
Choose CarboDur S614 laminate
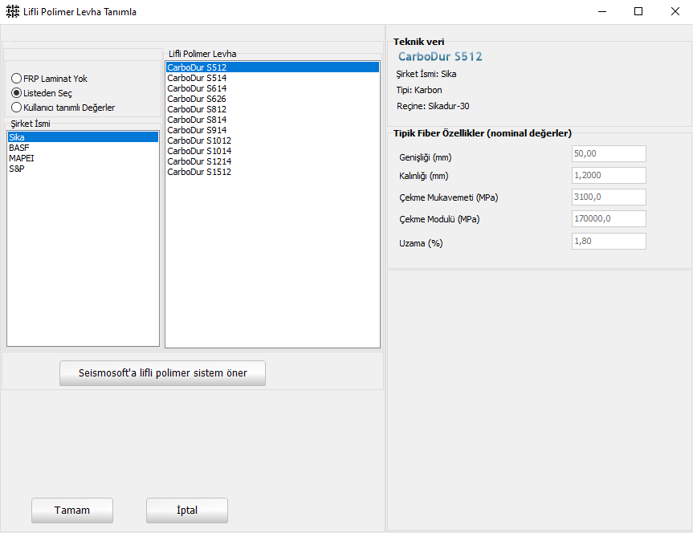[x=272, y=88]
